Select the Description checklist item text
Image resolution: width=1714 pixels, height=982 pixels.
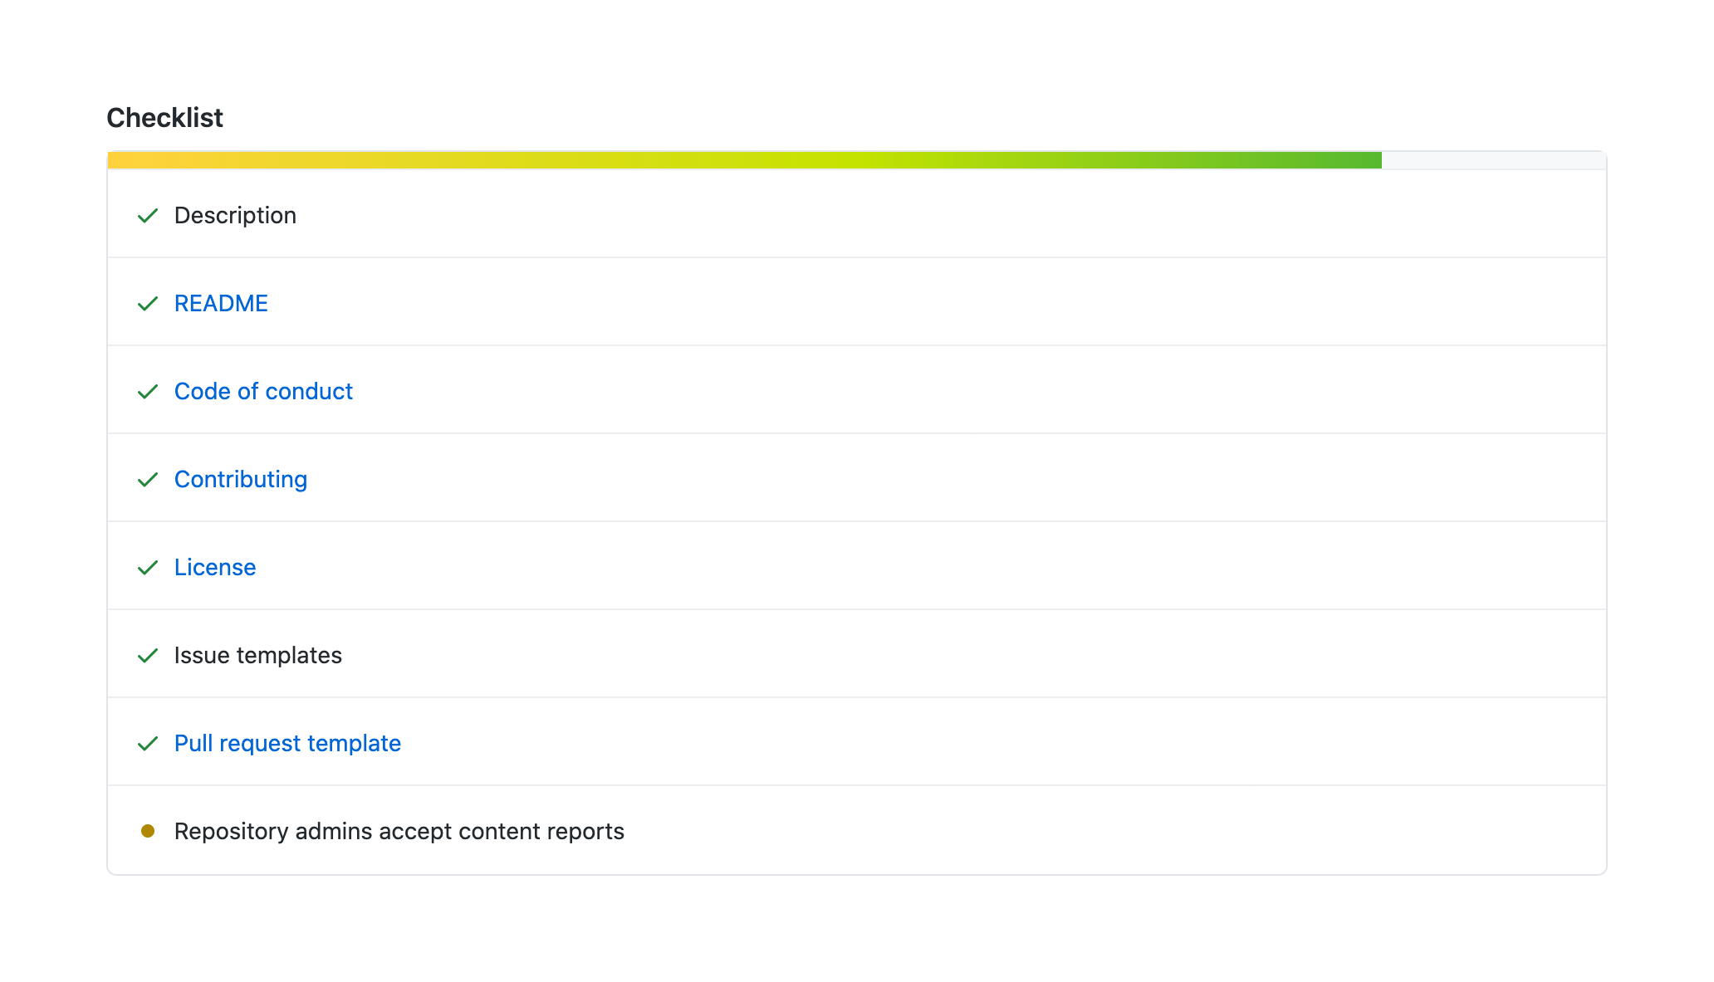tap(235, 216)
